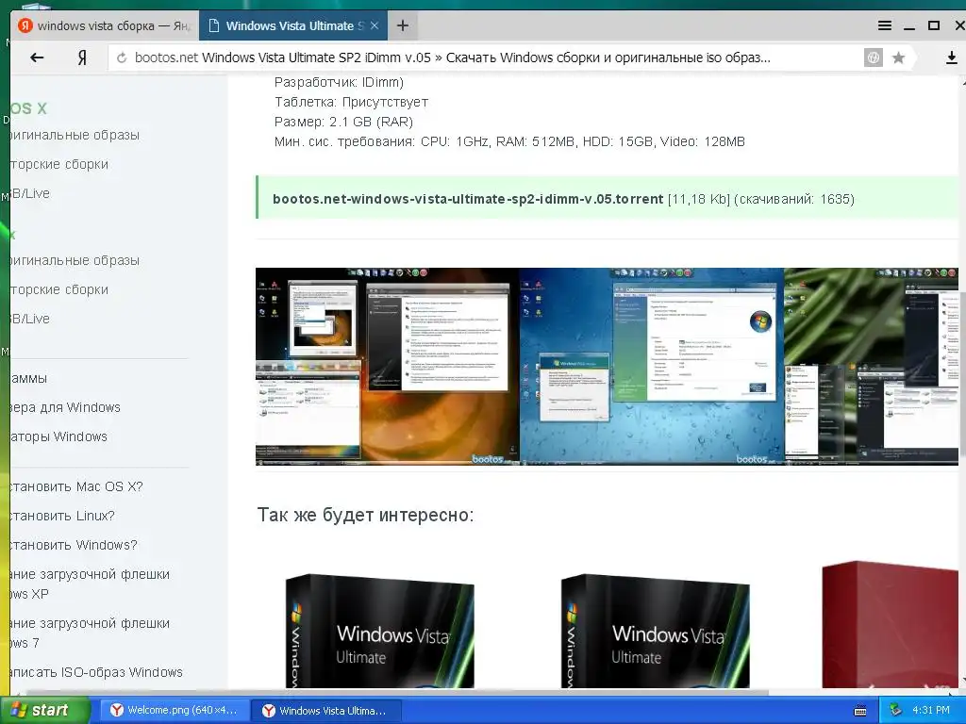The image size is (966, 724).
Task: Open 'установить Linux?' sidebar link
Action: (62, 516)
